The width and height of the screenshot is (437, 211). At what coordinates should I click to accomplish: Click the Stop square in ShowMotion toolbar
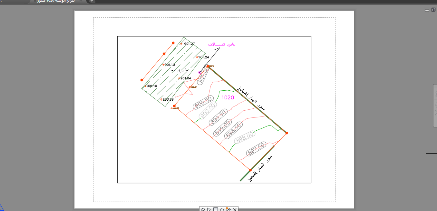(x=216, y=209)
